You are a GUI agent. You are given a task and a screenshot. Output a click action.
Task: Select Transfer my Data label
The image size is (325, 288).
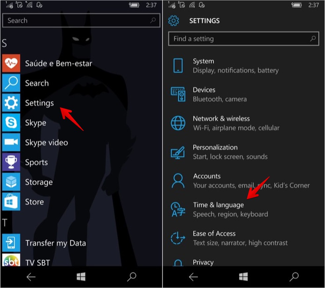tap(55, 243)
